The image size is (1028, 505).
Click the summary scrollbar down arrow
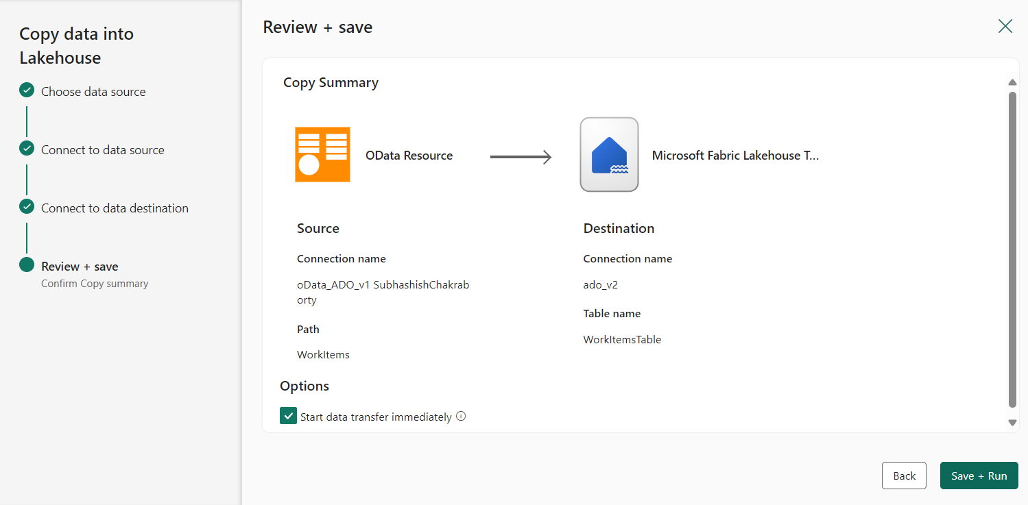click(1012, 423)
